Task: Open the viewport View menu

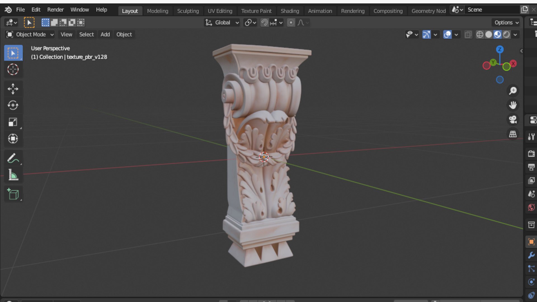Action: pyautogui.click(x=66, y=34)
